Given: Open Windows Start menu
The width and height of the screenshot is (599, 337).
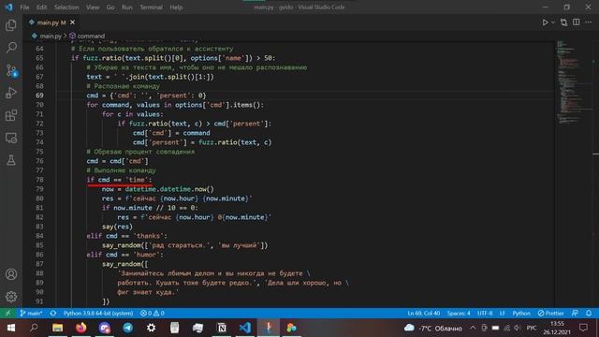Looking at the screenshot, I should tap(10, 328).
